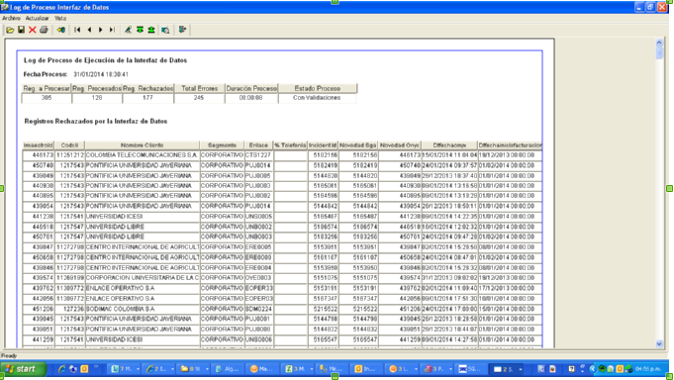
Task: Go to the first page of the report
Action: pos(77,30)
